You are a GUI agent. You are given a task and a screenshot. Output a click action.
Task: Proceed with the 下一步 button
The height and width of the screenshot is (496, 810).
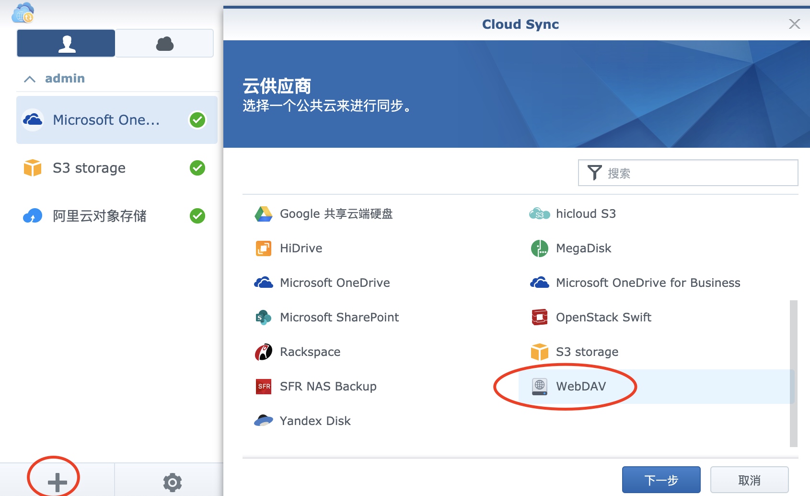point(661,480)
